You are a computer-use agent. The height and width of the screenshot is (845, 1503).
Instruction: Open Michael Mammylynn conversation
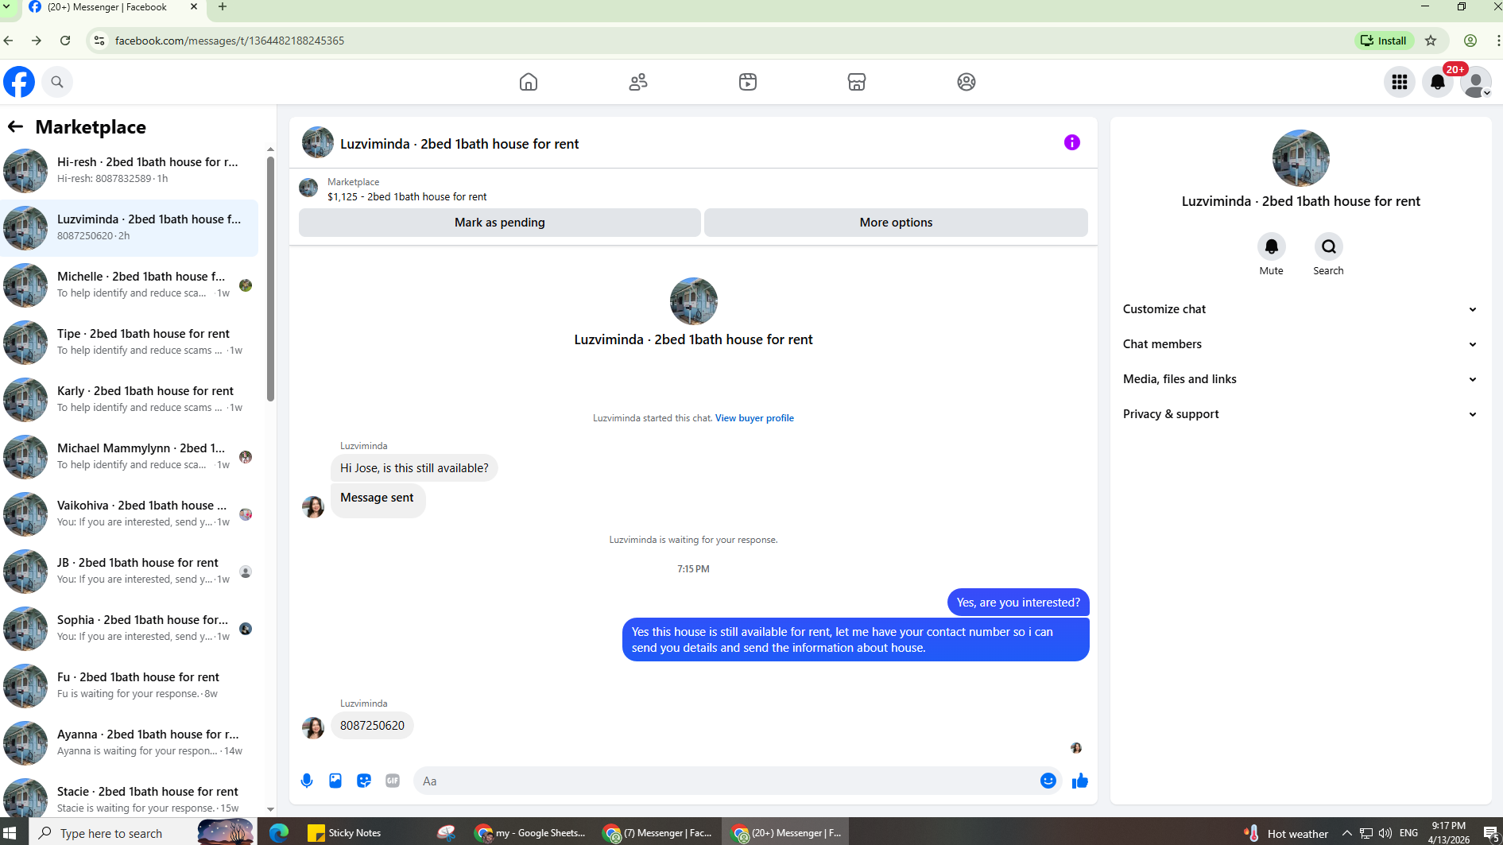(130, 457)
